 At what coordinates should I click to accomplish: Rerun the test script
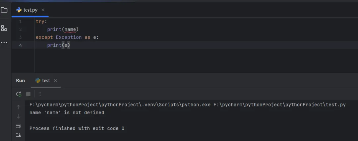tap(19, 94)
